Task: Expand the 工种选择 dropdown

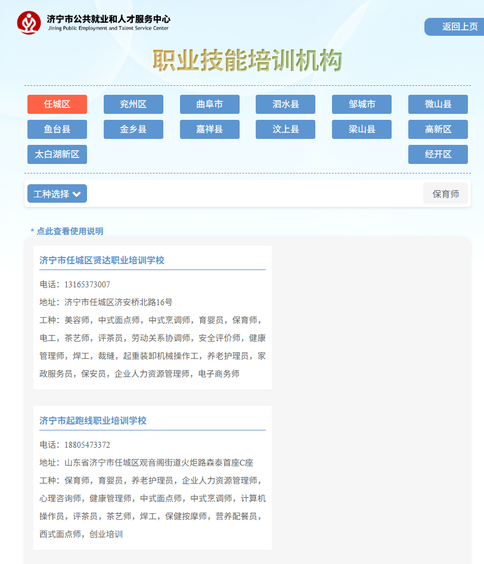Action: [57, 194]
